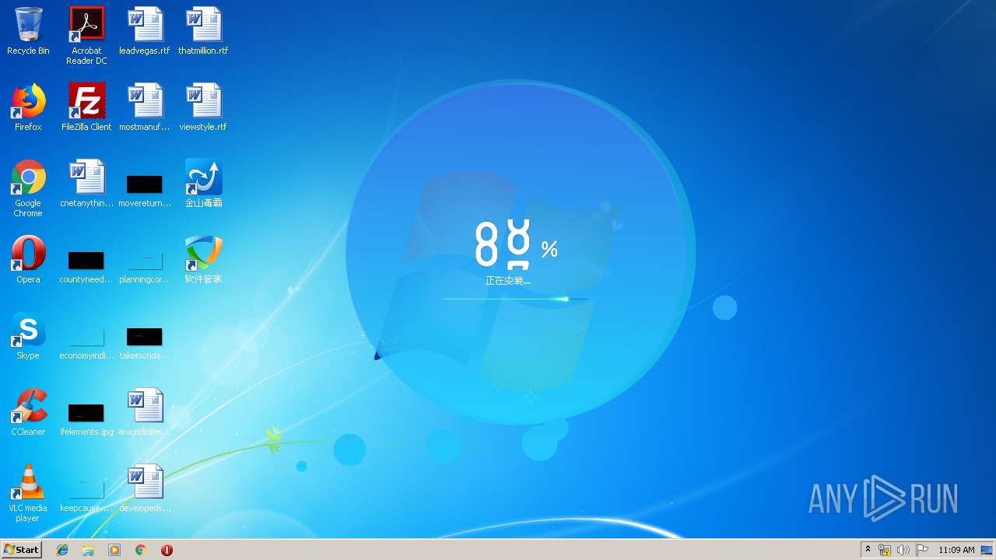The image size is (996, 560).
Task: Select the movereturn... file thumbnail
Action: (x=145, y=190)
